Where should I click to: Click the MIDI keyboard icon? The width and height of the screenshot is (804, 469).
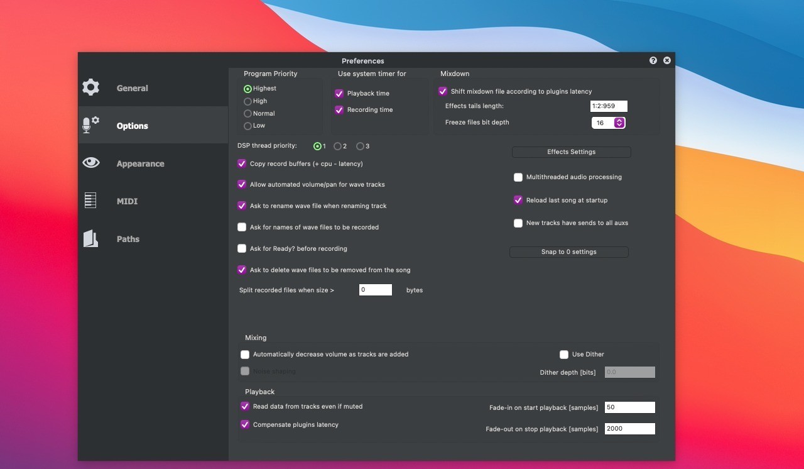tap(90, 201)
